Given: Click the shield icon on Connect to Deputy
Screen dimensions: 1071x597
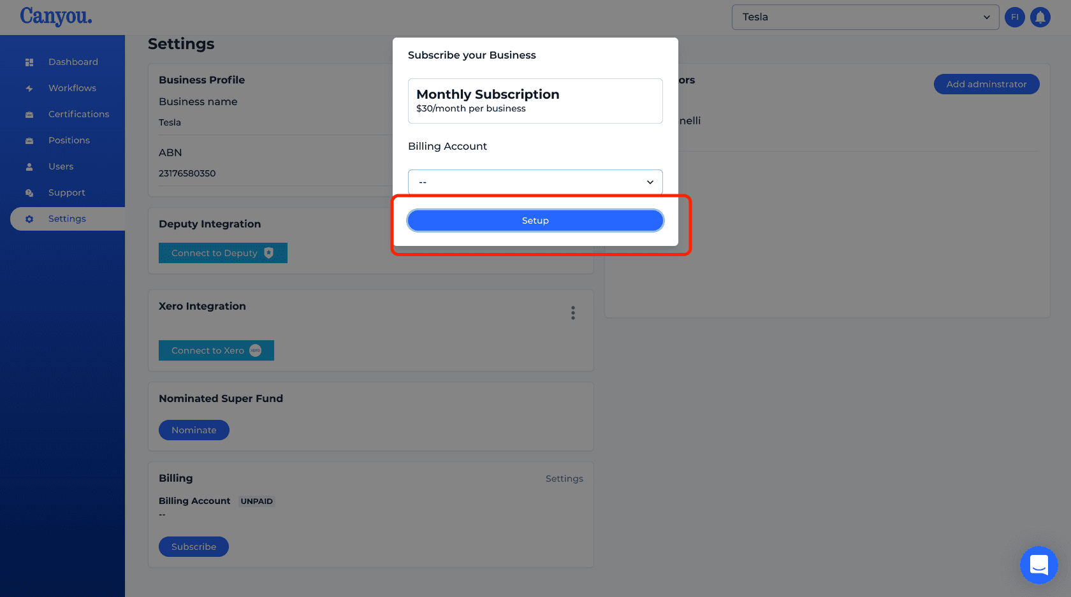Looking at the screenshot, I should click(x=268, y=253).
